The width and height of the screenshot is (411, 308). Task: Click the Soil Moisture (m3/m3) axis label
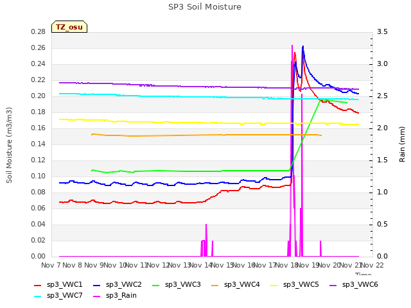click(x=9, y=145)
